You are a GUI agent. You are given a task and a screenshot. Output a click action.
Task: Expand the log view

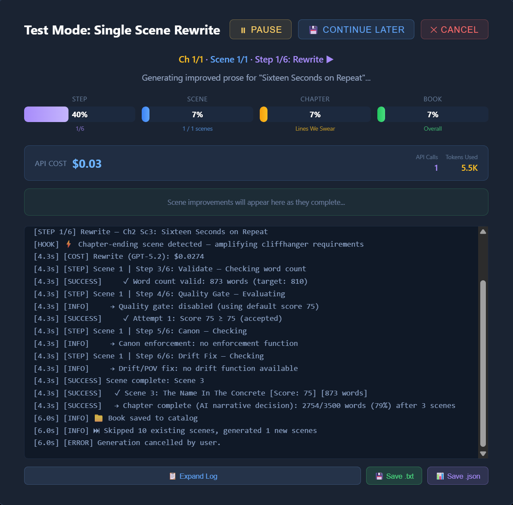pos(193,476)
